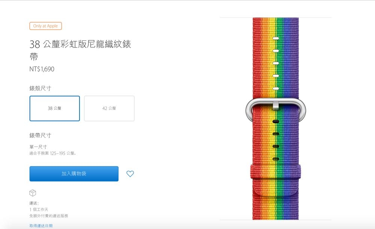Click the band's keeper loop below buckle

click(276, 172)
